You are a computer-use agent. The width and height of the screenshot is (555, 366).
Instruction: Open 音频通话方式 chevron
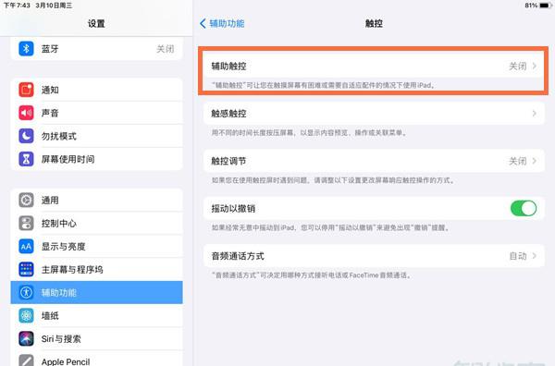tap(535, 256)
